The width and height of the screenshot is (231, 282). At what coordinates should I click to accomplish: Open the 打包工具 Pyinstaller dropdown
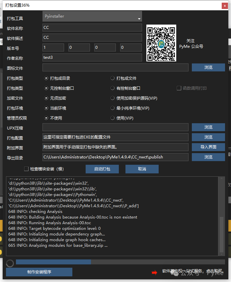92,17
